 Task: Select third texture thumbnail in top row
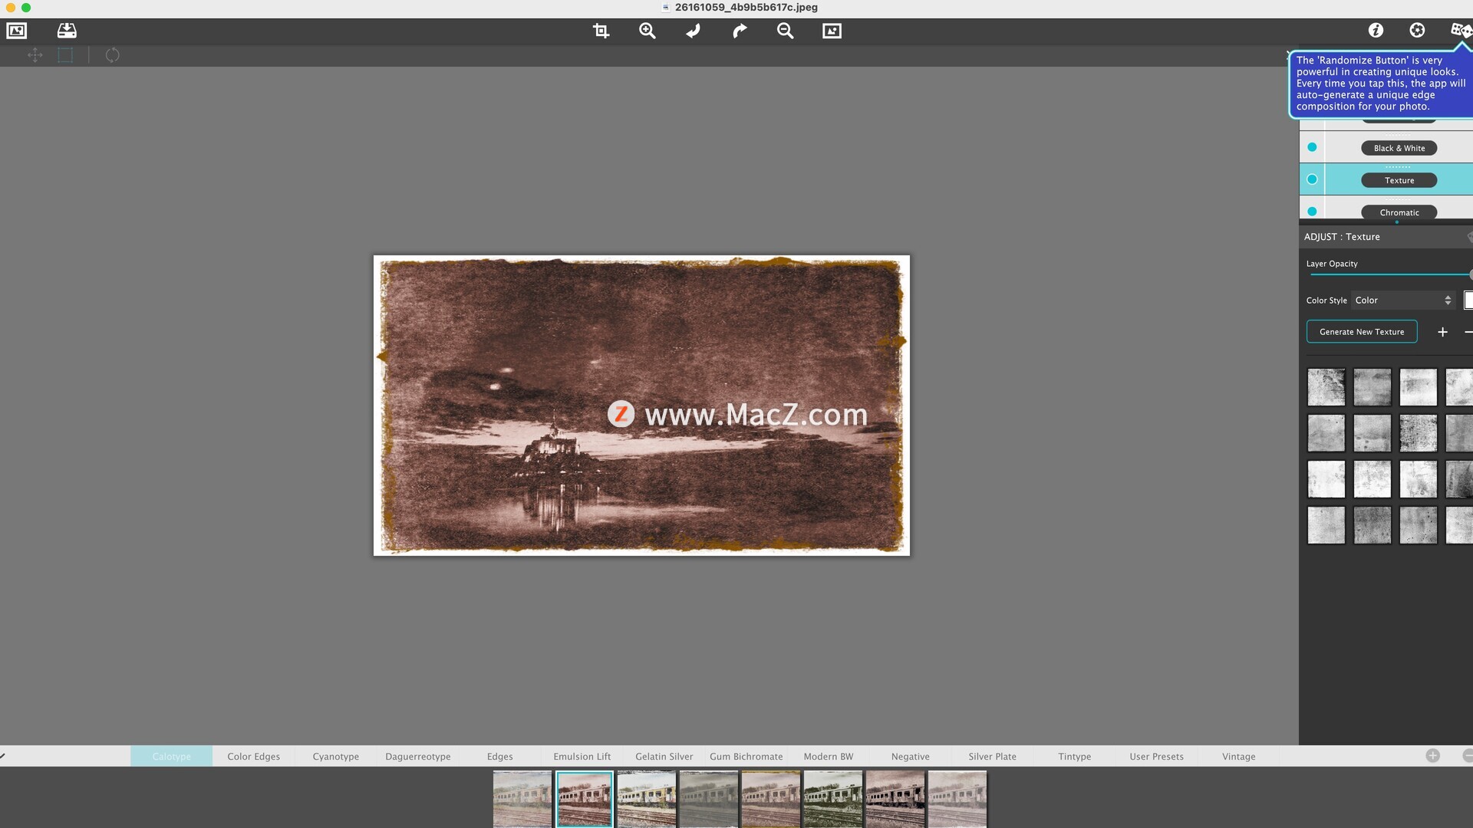[x=1418, y=387]
